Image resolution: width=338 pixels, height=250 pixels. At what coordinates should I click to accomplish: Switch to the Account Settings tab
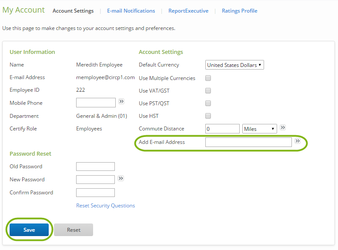[73, 11]
